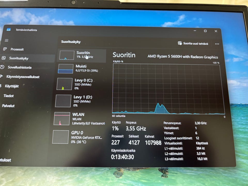Screen dimensions: 248x186
Task: Click the Levy 0 mini graph thumbnail
Action: [64, 84]
